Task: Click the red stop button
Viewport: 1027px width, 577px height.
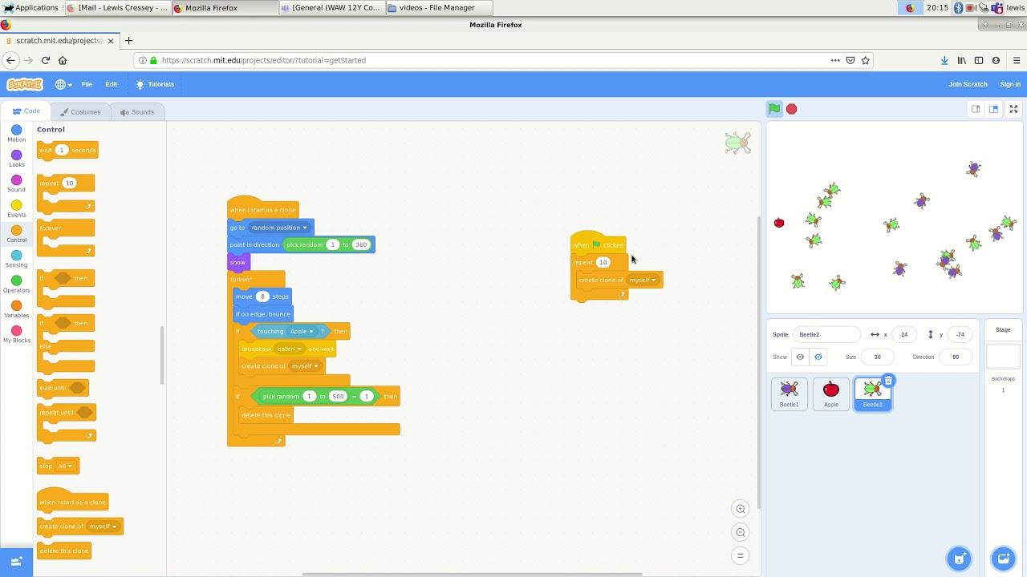Action: [792, 109]
